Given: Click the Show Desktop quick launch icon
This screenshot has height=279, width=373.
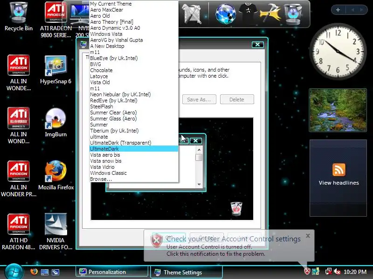Looking at the screenshot, I should click(x=45, y=272).
